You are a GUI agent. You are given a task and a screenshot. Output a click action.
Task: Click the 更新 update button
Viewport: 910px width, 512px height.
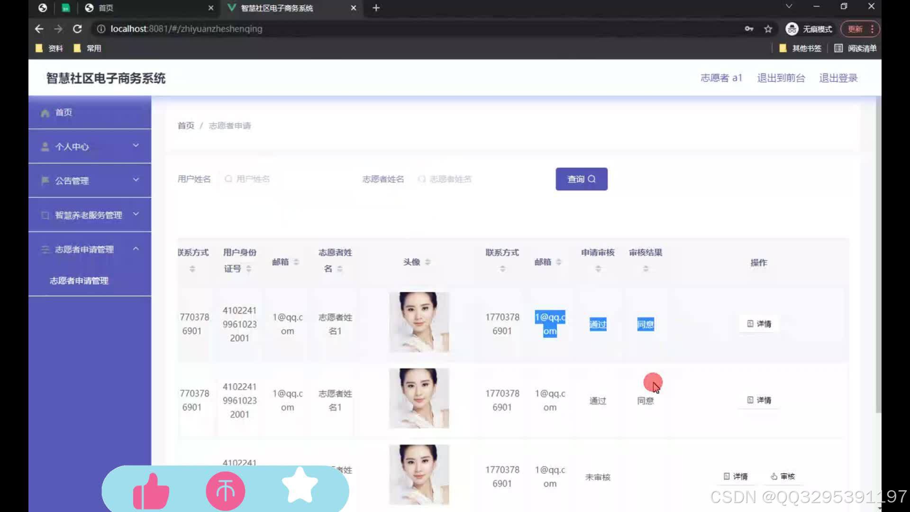click(x=855, y=29)
